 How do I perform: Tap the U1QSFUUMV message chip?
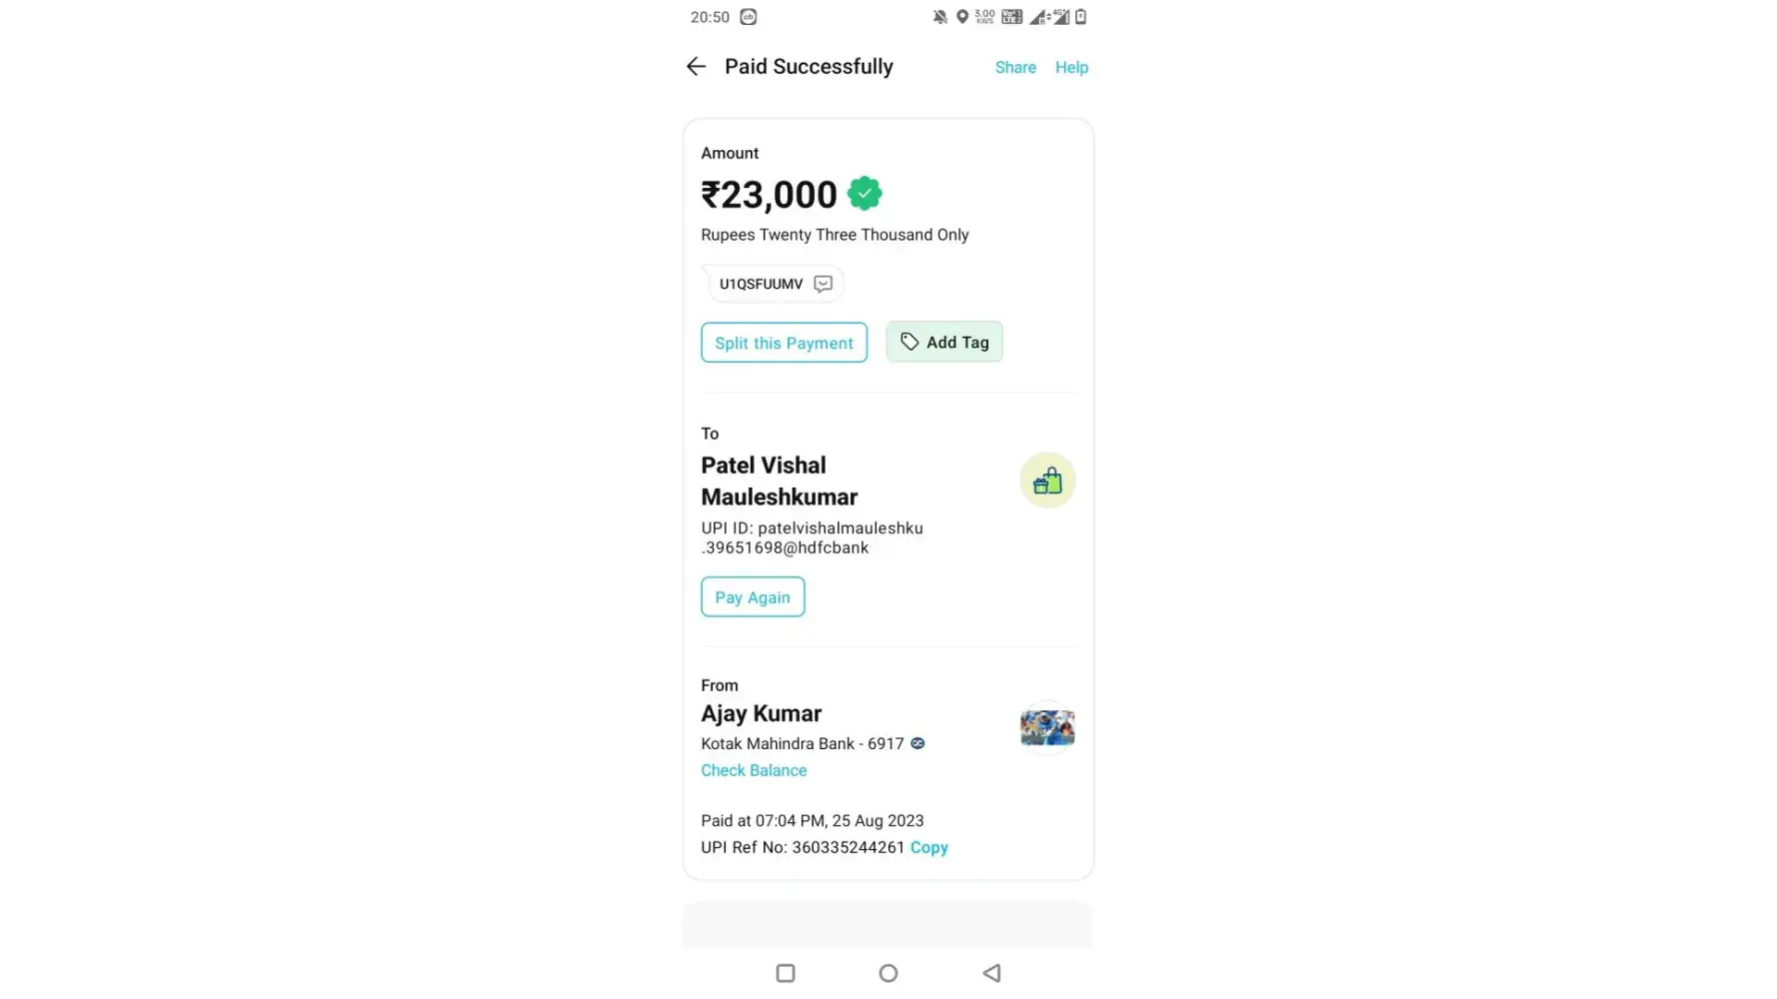click(762, 284)
